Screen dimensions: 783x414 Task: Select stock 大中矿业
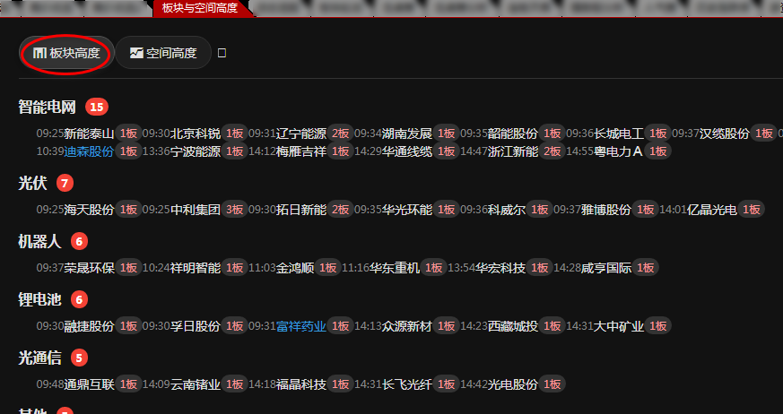619,326
